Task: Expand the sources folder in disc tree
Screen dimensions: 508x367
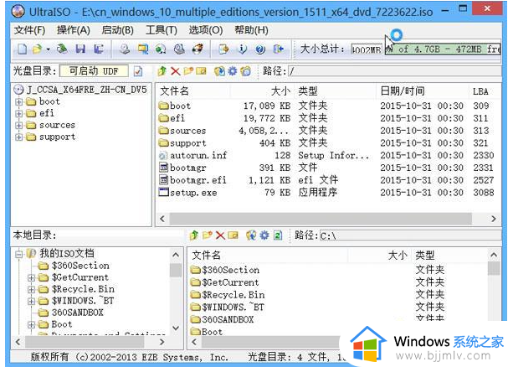Action: tap(18, 125)
